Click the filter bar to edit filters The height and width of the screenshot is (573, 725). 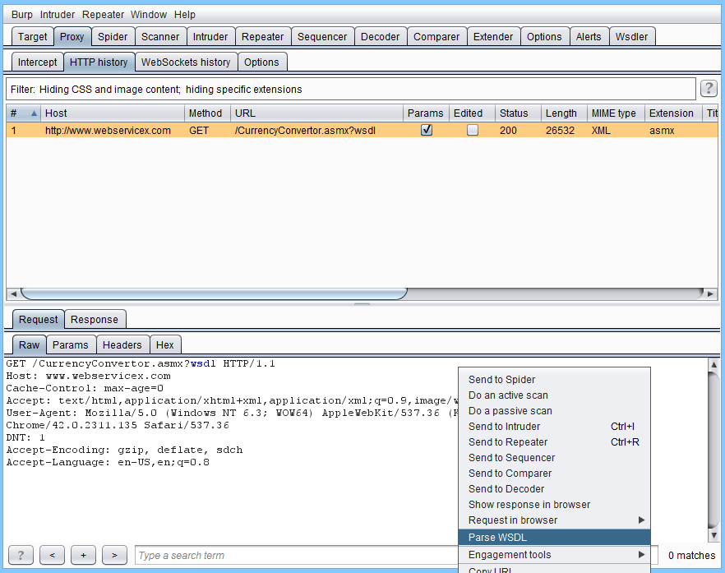click(x=351, y=89)
